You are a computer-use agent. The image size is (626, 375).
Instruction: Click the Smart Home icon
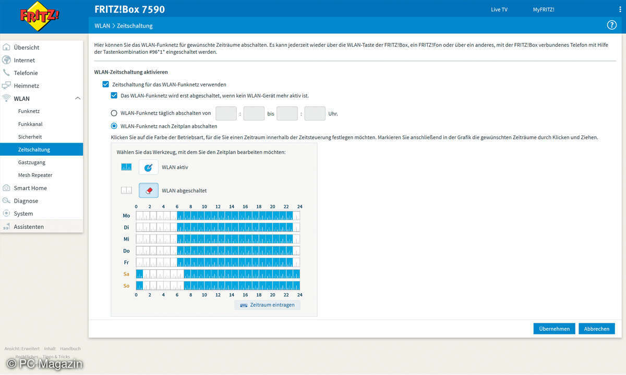tap(6, 188)
